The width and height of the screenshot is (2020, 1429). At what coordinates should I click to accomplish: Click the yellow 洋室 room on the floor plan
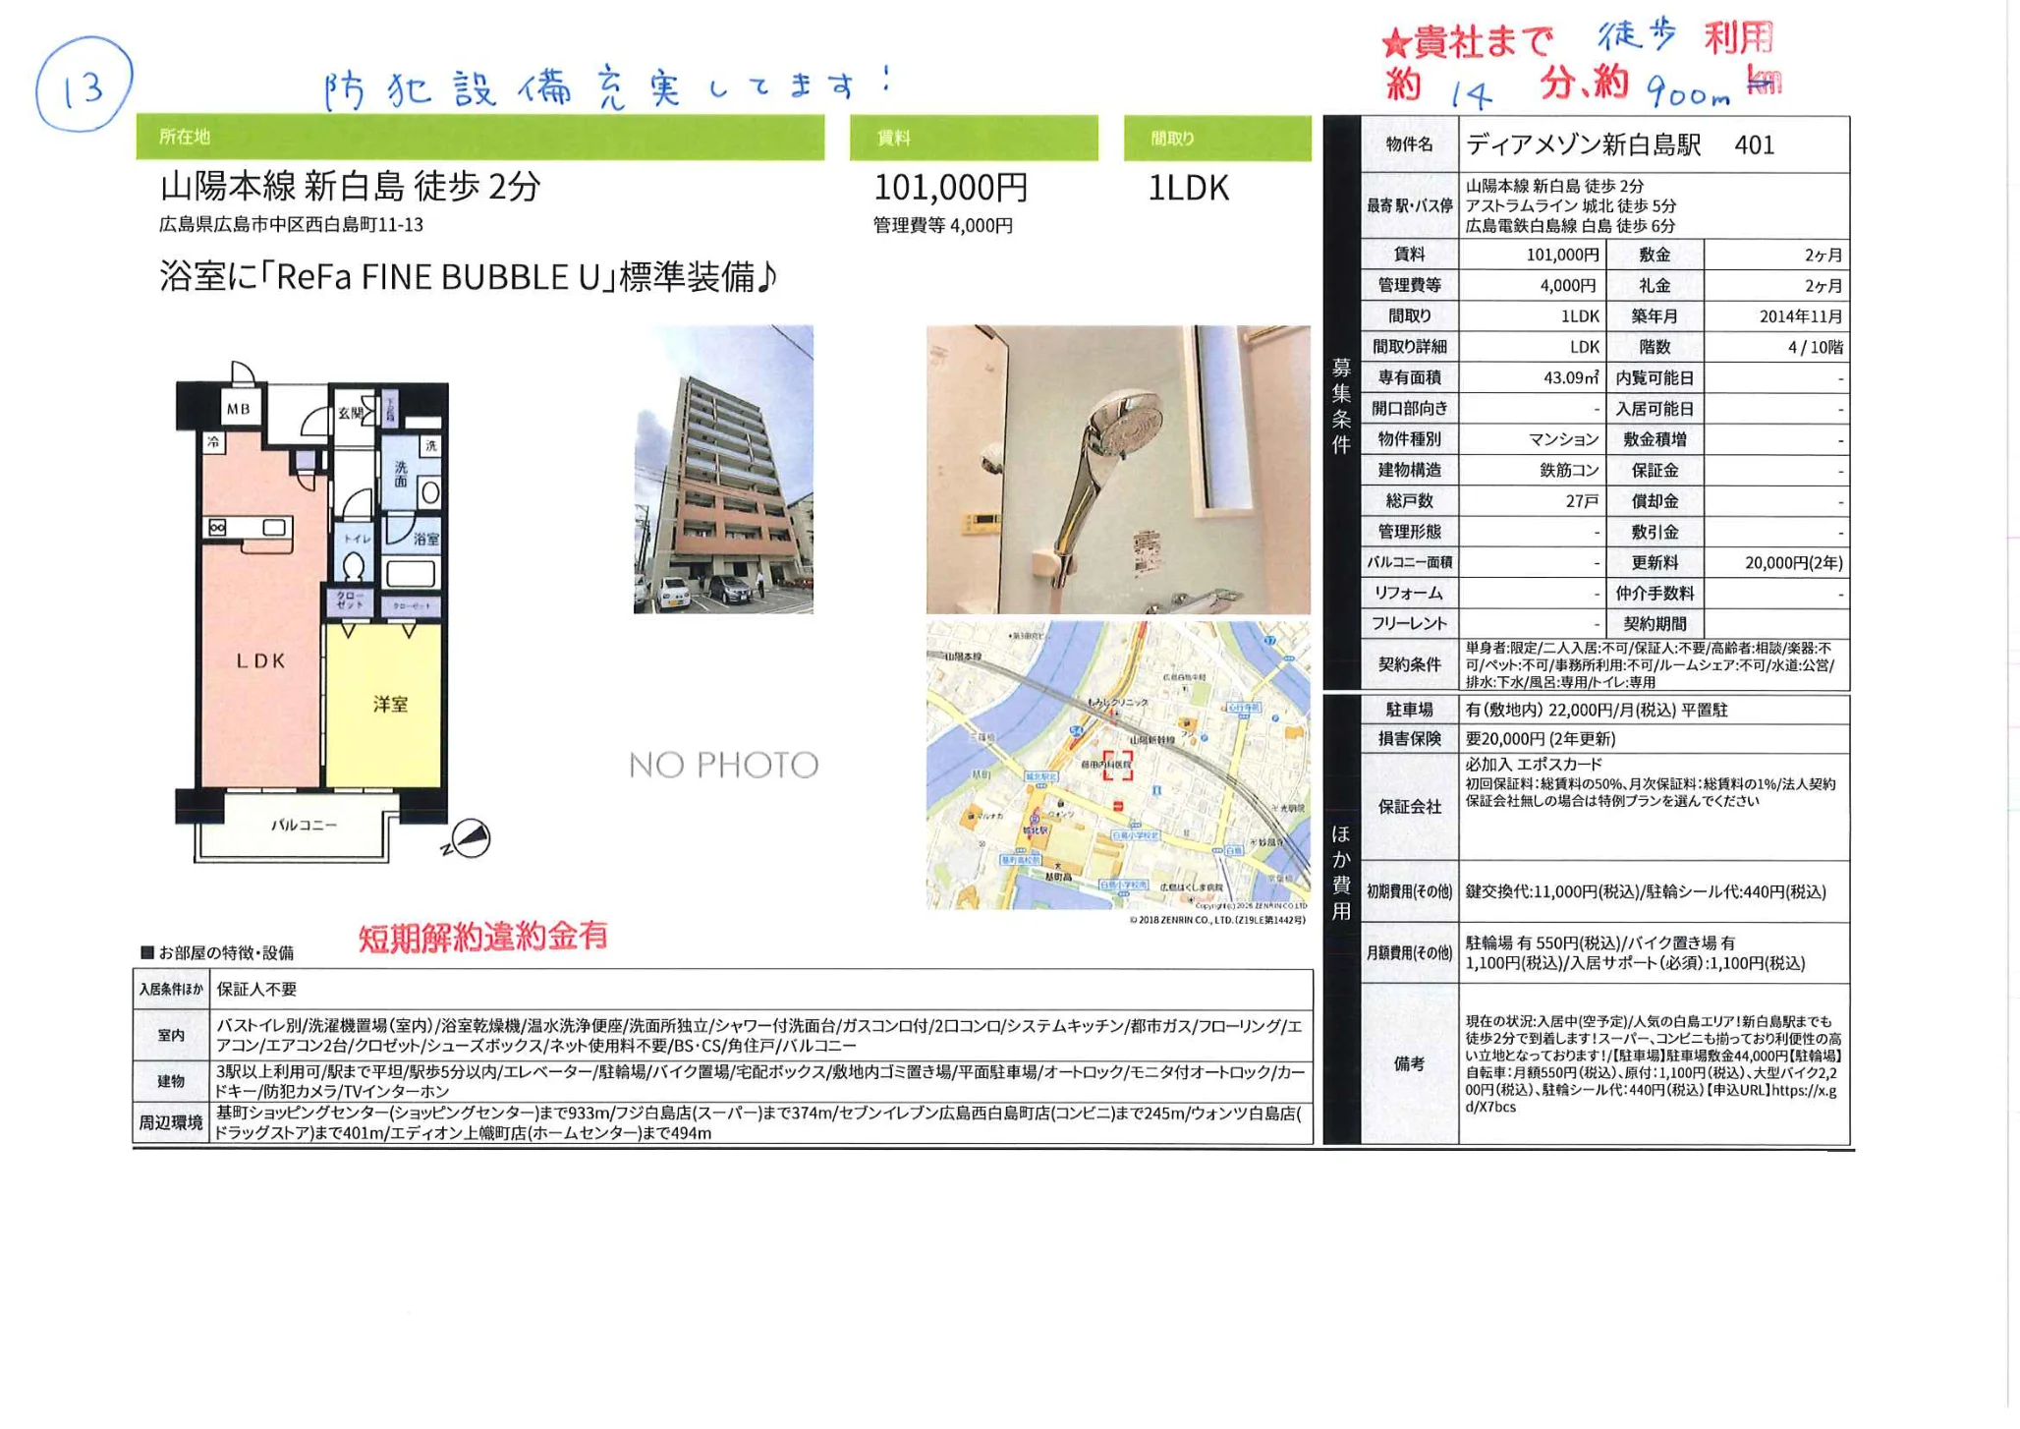391,702
